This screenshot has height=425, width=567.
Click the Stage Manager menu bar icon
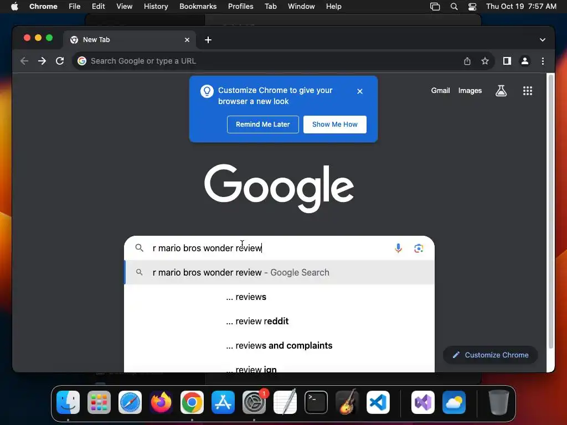click(x=435, y=7)
